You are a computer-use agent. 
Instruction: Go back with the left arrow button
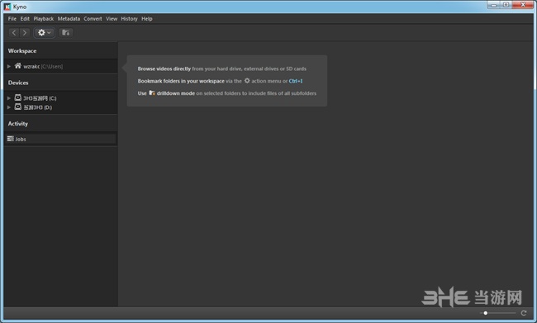(14, 32)
